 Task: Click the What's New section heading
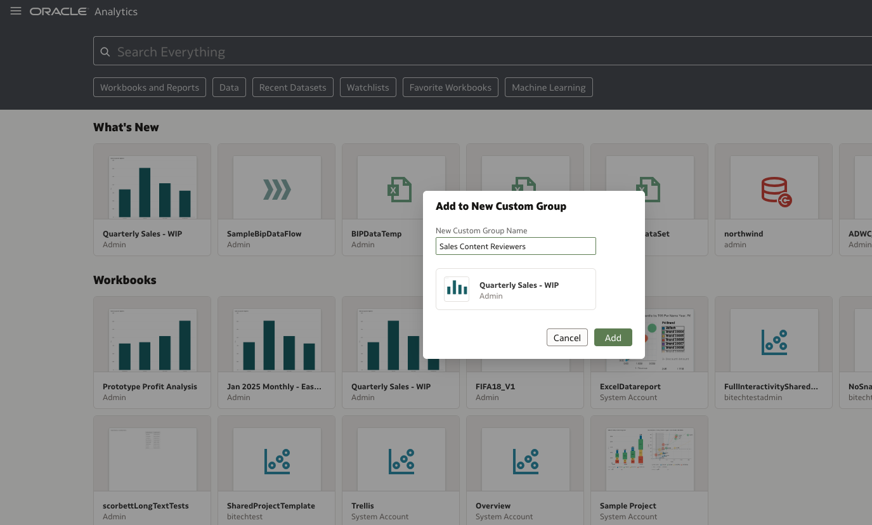(x=126, y=127)
